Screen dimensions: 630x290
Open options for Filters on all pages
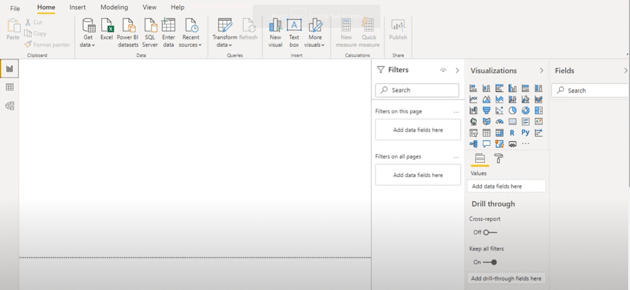(x=456, y=157)
